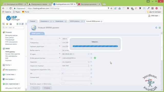
Task: Refresh form icon at top right
Action: point(156,28)
